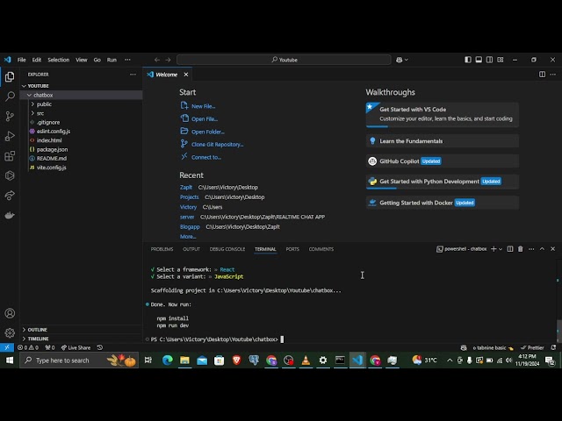Maximize the panel with the up chevron

pos(542,249)
